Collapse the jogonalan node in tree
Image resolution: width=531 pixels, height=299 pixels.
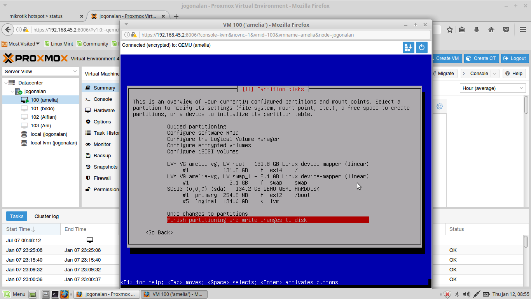[12, 91]
